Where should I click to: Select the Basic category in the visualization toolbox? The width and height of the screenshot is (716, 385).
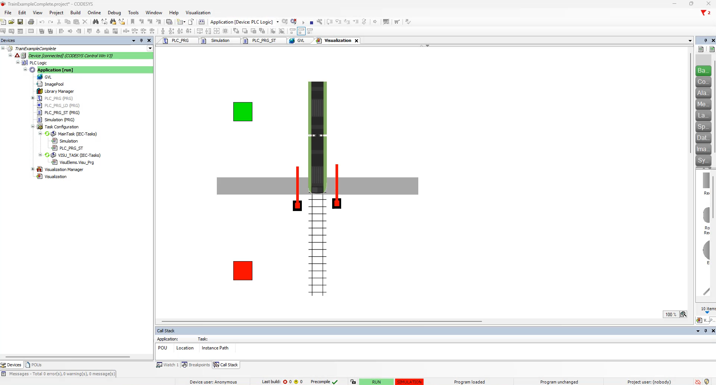tap(703, 70)
